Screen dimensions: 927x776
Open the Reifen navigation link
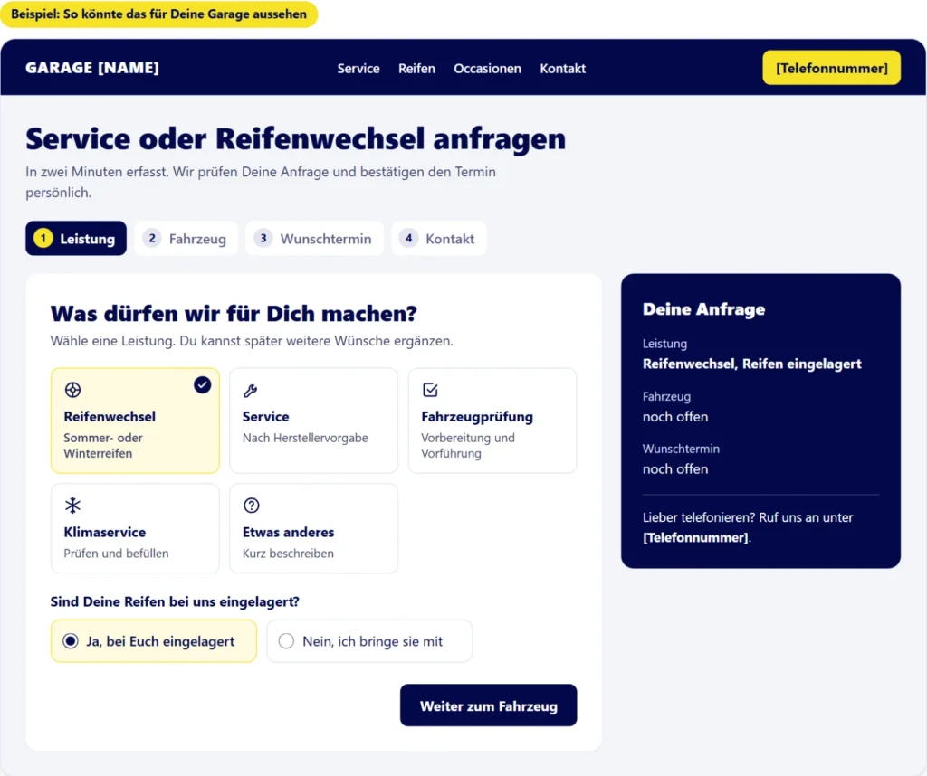point(416,69)
